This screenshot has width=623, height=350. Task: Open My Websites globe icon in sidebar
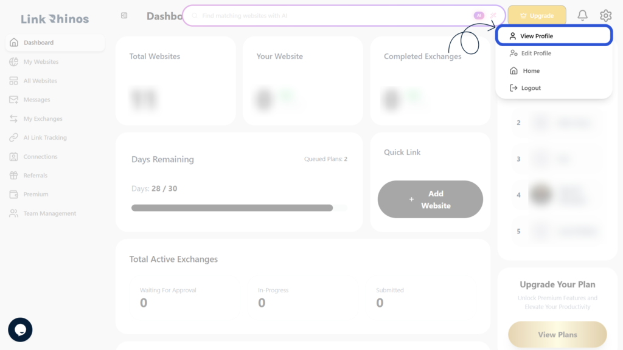[x=13, y=61]
